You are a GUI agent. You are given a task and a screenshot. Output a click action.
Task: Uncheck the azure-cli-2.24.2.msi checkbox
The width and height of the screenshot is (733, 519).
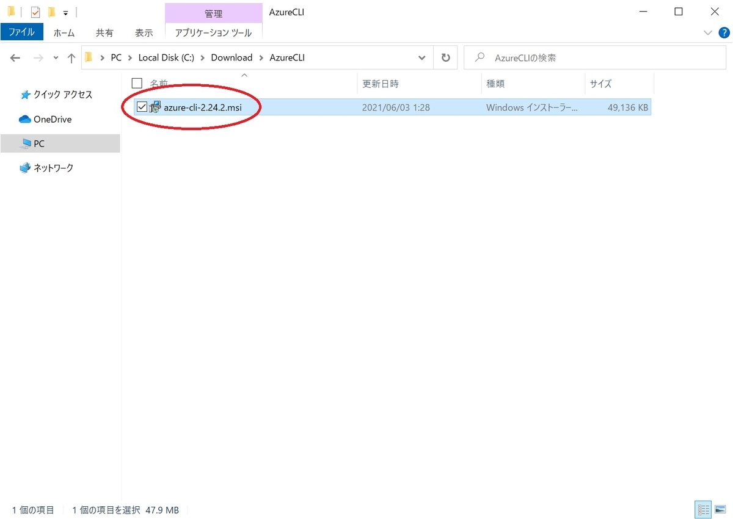142,107
